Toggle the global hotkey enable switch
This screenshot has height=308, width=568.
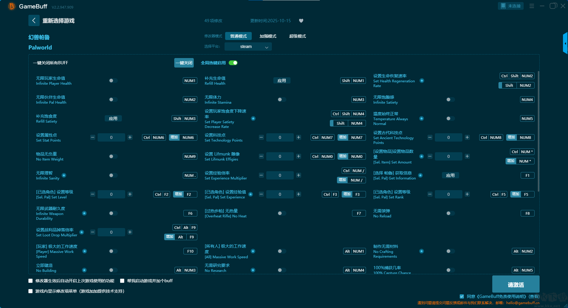[233, 63]
